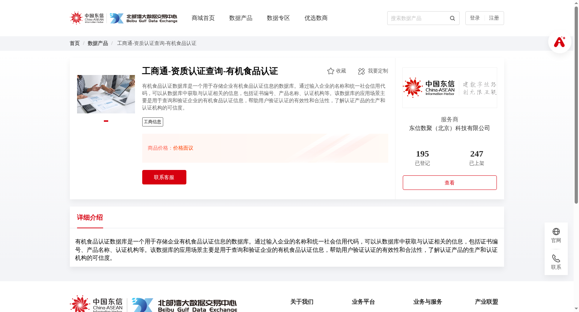Click footer heading 产业联盟
The width and height of the screenshot is (579, 312).
click(486, 302)
